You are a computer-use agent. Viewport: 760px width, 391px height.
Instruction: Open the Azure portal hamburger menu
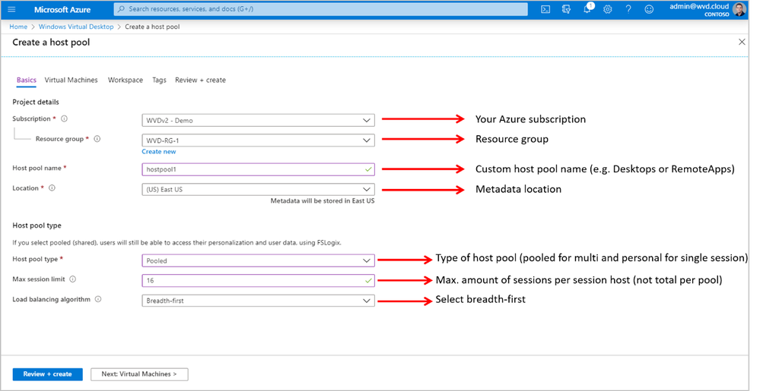[x=11, y=9]
